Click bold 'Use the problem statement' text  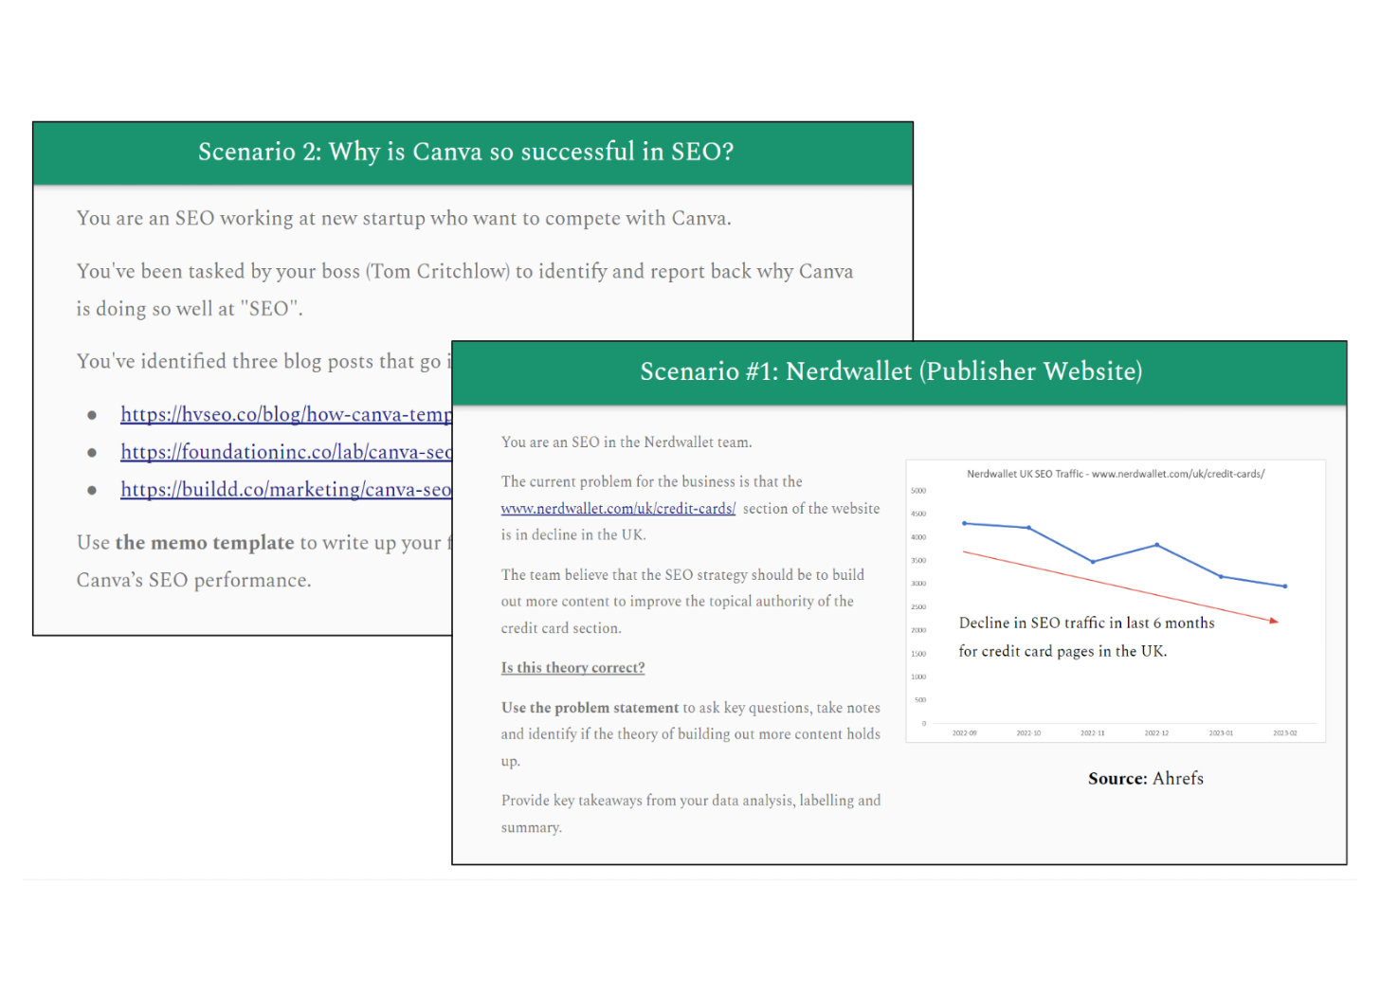coord(590,708)
